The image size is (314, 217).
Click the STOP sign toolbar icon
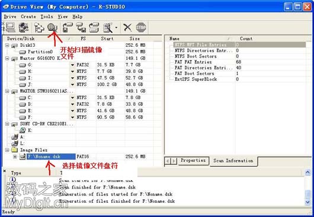pos(141,27)
